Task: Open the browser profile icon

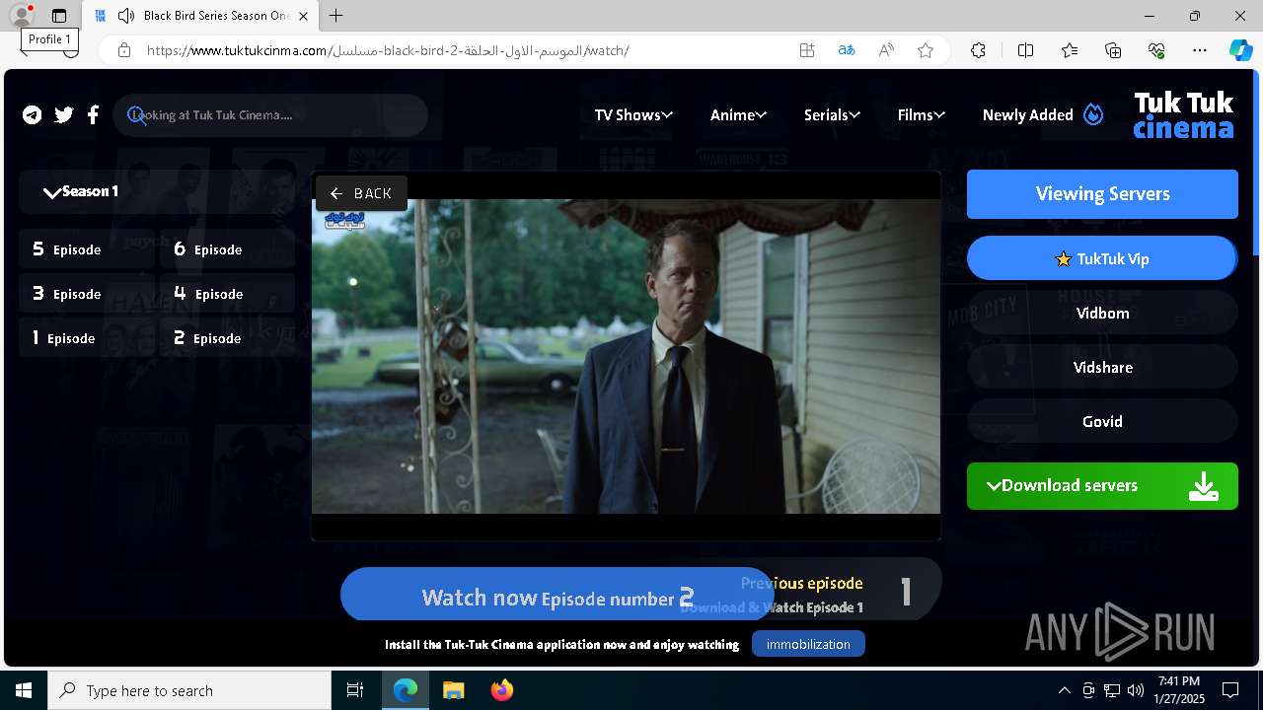Action: (x=22, y=16)
